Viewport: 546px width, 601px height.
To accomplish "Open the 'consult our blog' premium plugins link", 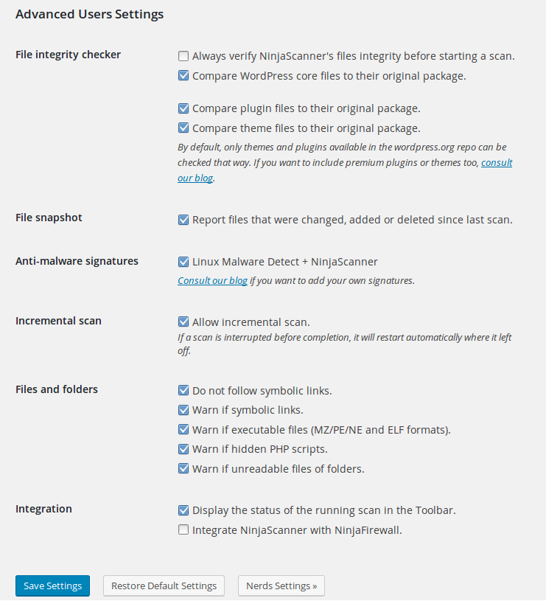I will tap(497, 162).
